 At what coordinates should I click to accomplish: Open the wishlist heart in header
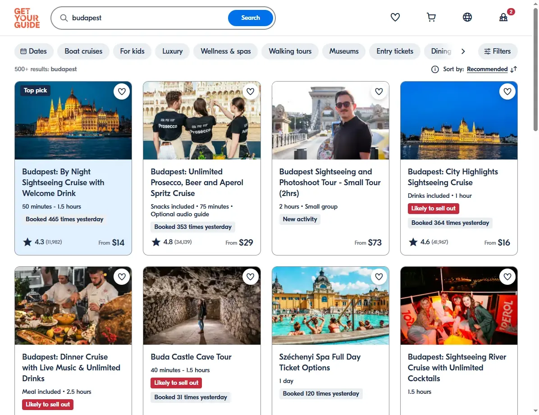pos(395,17)
